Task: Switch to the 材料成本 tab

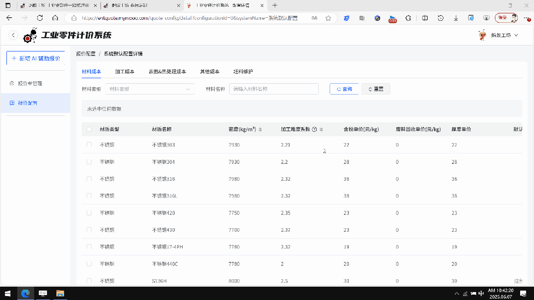Action: point(91,71)
